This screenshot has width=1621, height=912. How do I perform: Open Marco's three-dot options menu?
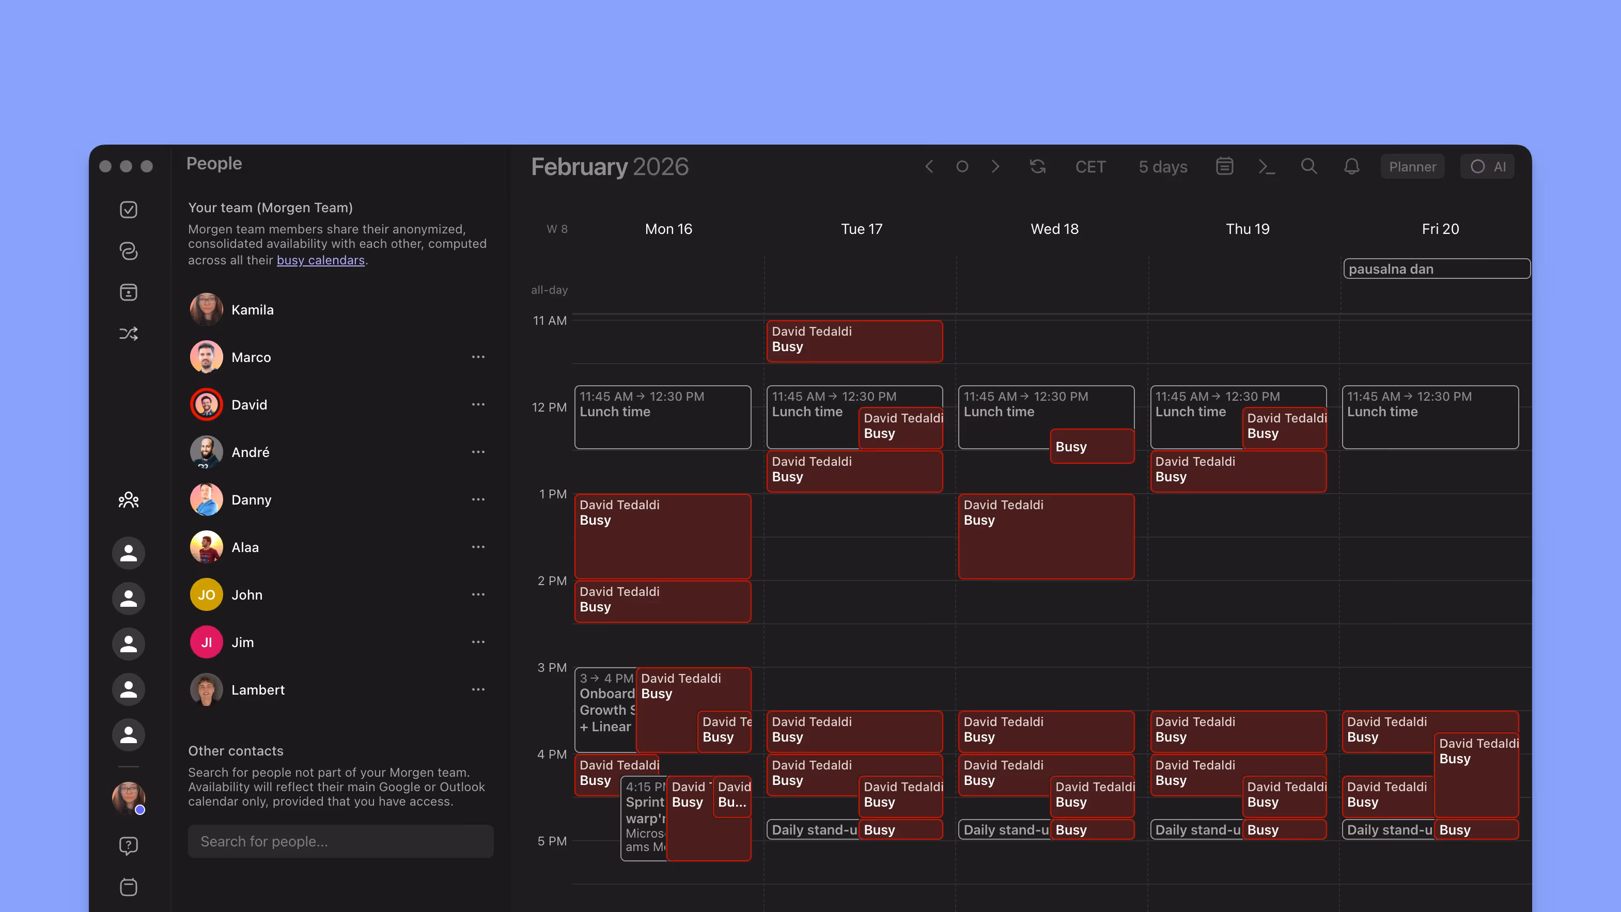point(478,357)
